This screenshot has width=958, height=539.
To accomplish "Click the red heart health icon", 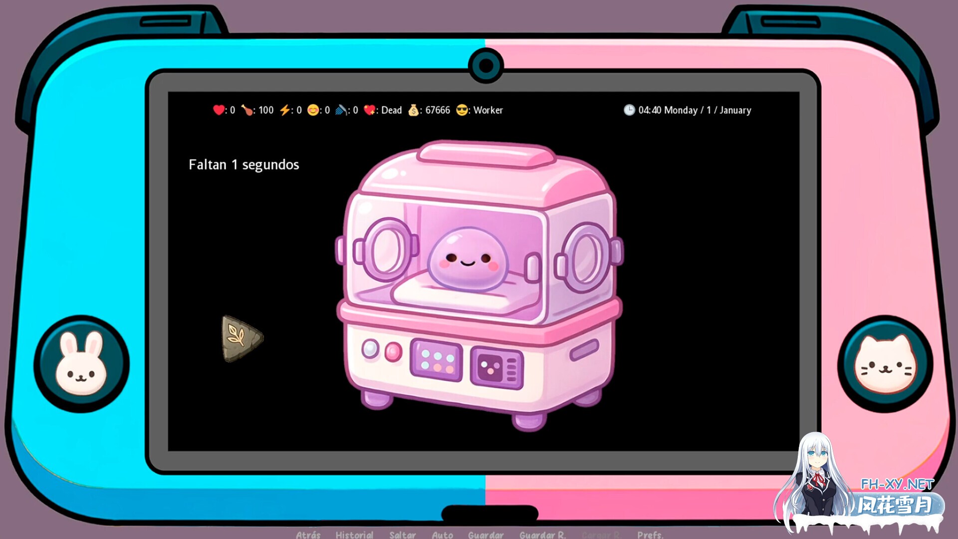I will 218,110.
